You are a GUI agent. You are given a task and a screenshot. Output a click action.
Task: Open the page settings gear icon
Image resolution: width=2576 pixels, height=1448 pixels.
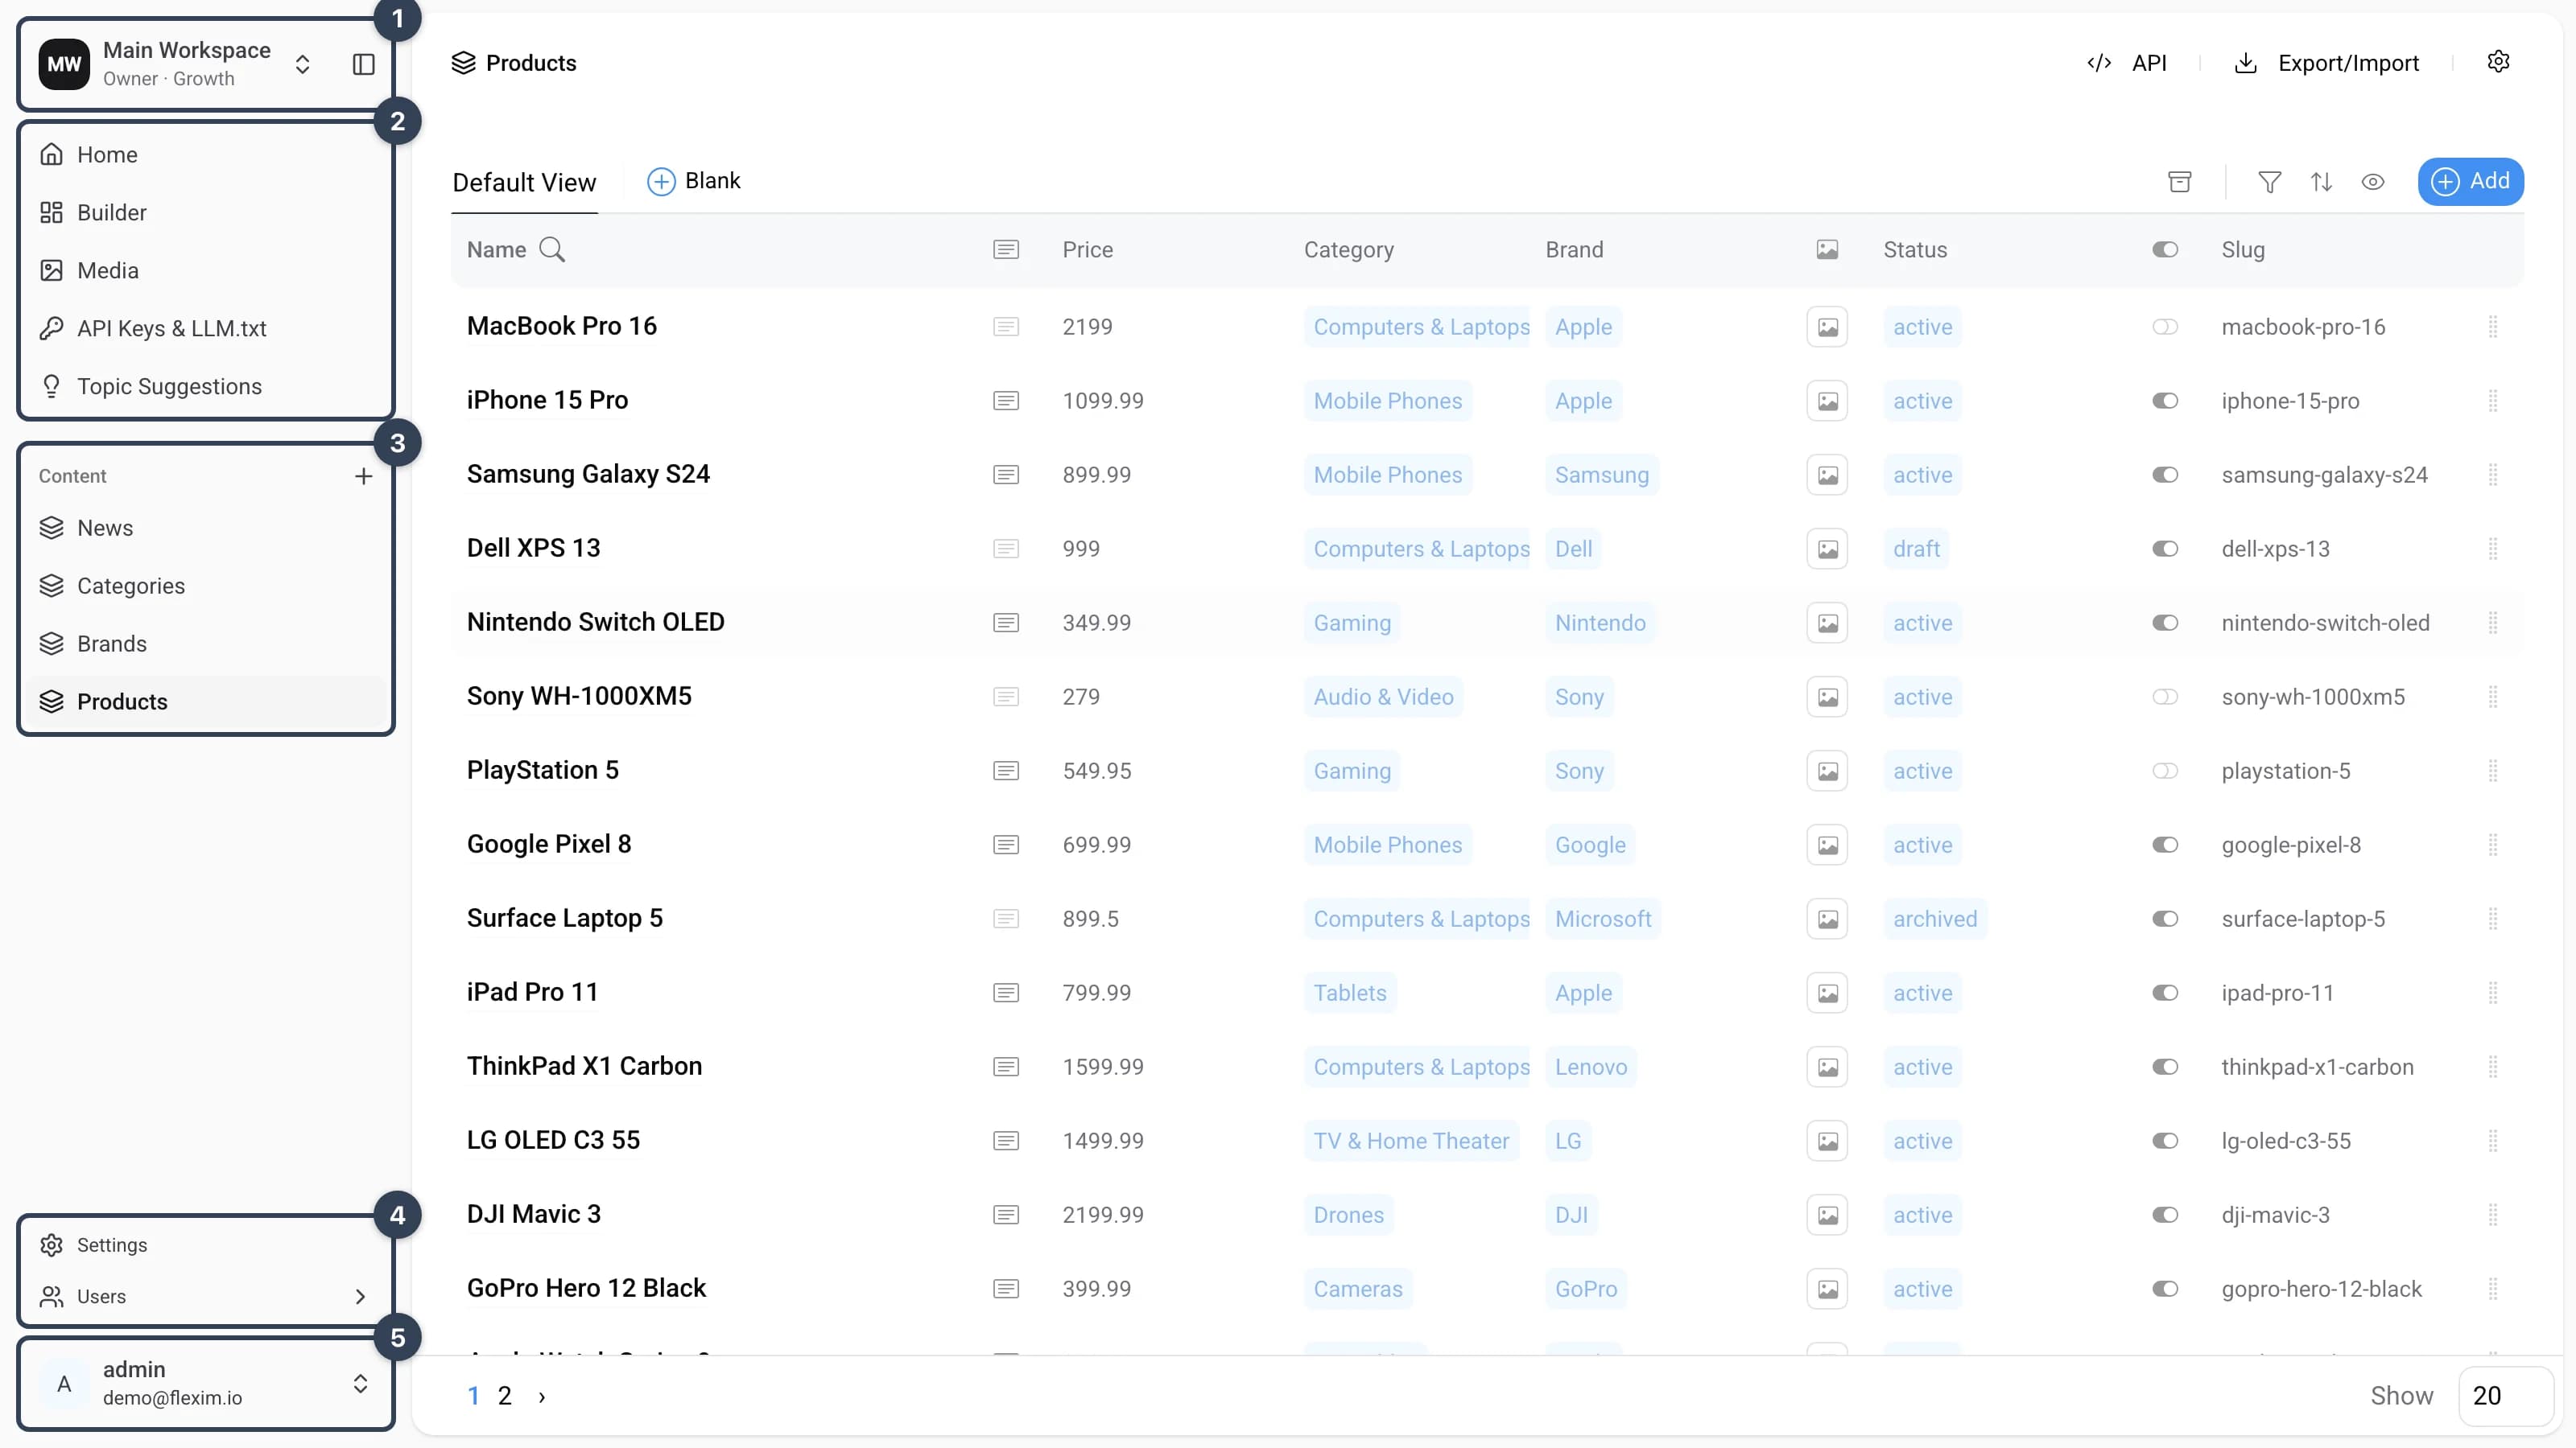pyautogui.click(x=2498, y=62)
